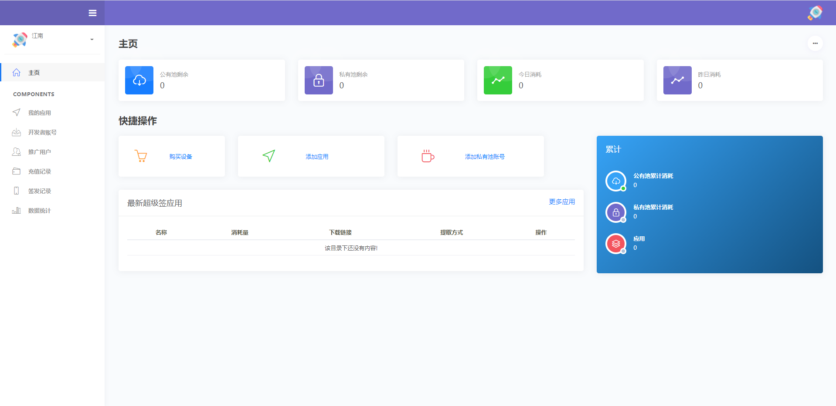This screenshot has height=406, width=836.
Task: Toggle the sidebar with the hamburger button
Action: pos(92,13)
